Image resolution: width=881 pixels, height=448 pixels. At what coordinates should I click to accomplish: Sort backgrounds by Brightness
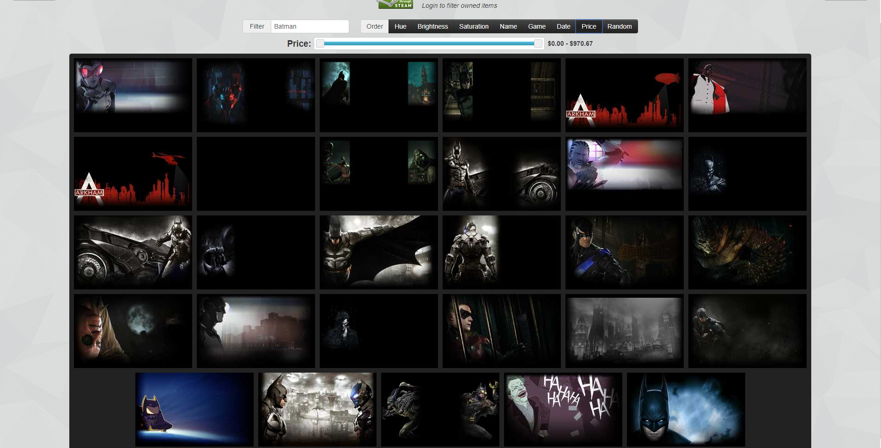(432, 26)
